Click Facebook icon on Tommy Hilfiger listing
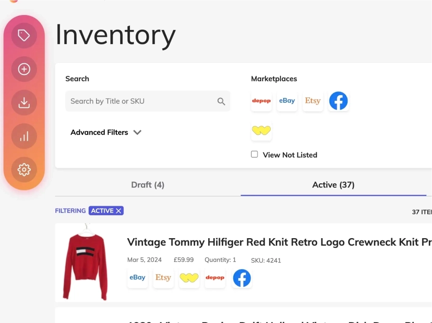The height and width of the screenshot is (323, 432). 242,278
